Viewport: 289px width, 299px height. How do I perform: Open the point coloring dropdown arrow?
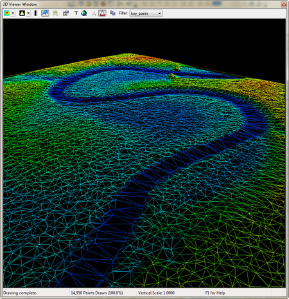point(13,14)
